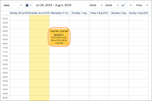
Task: Click the Today button
Action: click(x=139, y=5)
